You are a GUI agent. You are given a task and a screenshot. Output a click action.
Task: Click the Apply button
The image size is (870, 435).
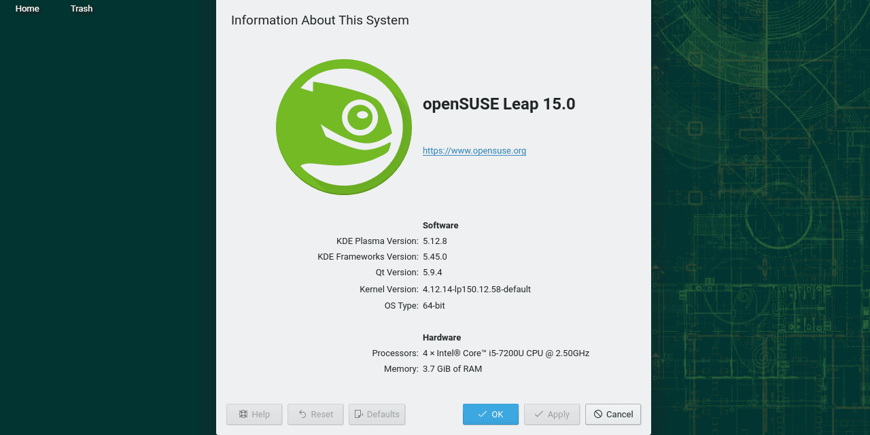click(x=552, y=414)
